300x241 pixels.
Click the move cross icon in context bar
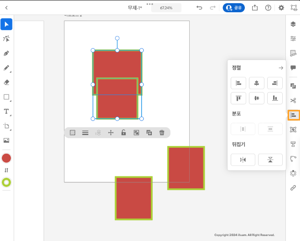[111, 133]
